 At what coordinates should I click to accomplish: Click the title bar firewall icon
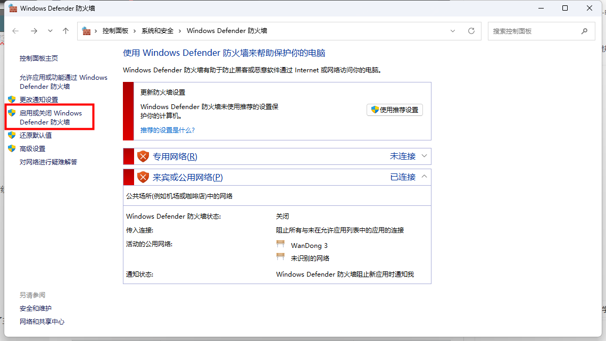13,8
